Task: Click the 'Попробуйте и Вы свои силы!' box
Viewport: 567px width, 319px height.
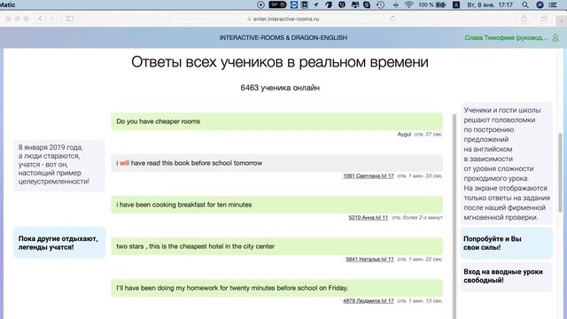Action: [506, 243]
